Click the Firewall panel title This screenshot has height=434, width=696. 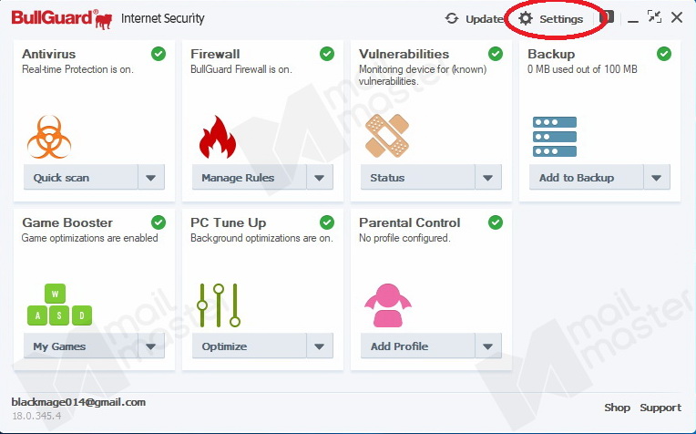(x=215, y=54)
